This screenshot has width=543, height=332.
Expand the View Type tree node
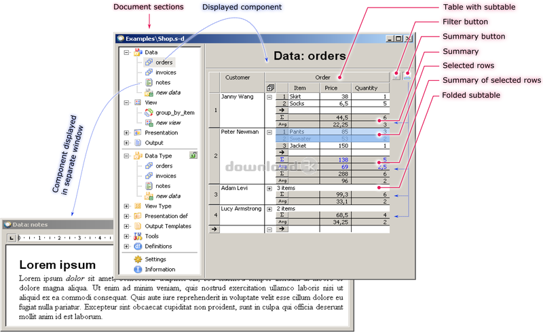tap(126, 206)
